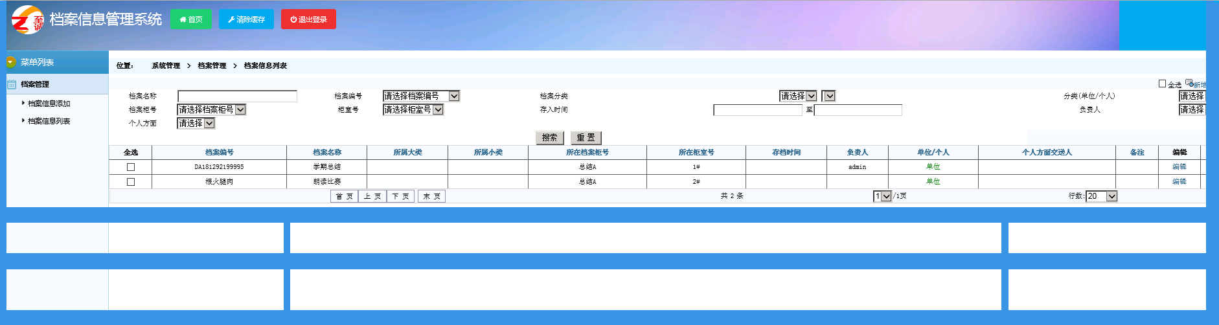Click the 2# cabinet room cell
Screen dimensions: 1219x325
[x=696, y=182]
